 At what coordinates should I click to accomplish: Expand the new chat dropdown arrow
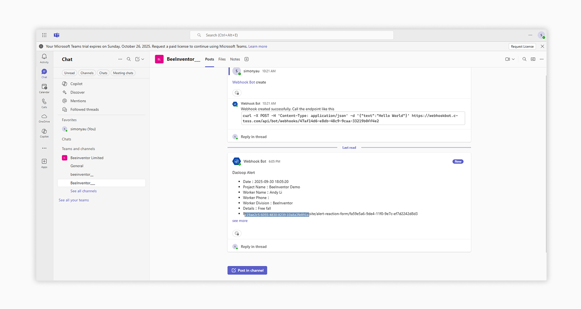tap(143, 59)
